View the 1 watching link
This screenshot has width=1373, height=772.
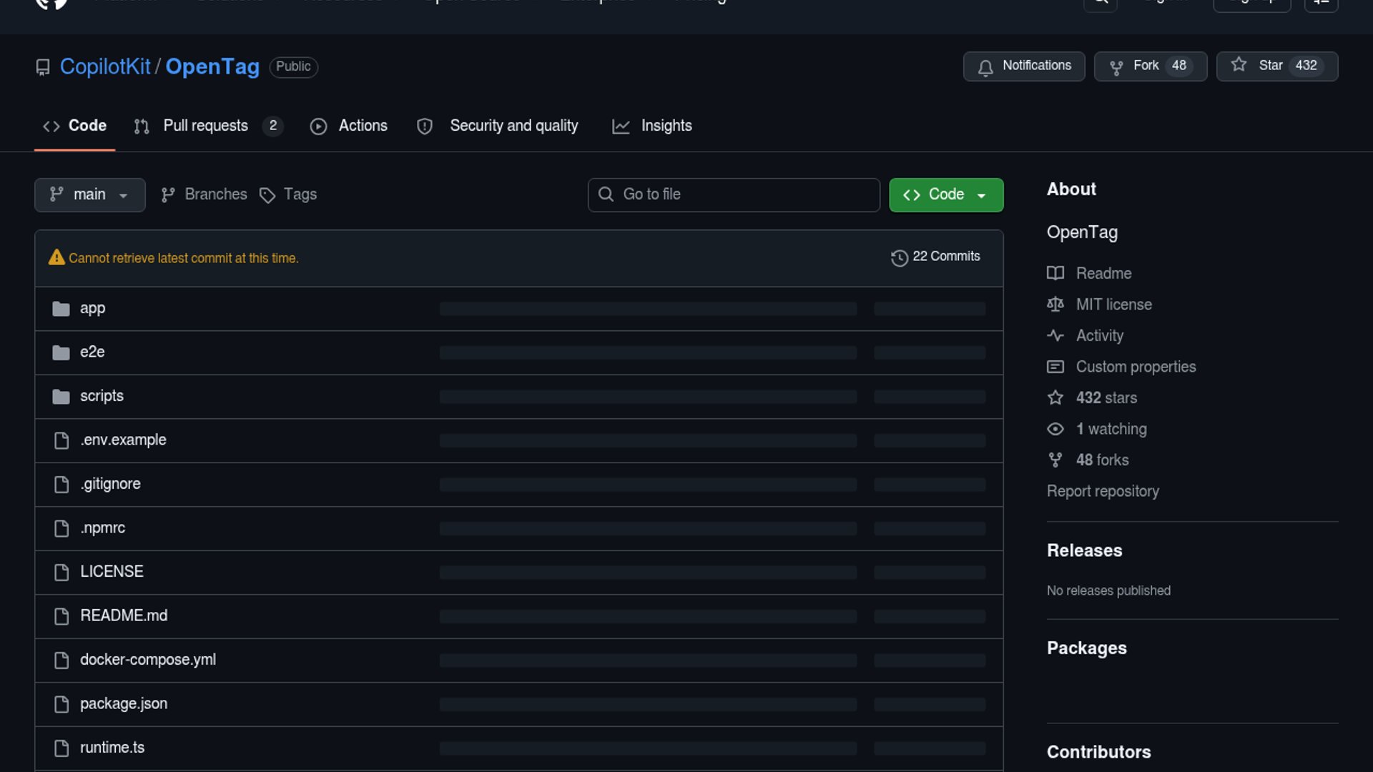[1111, 429]
